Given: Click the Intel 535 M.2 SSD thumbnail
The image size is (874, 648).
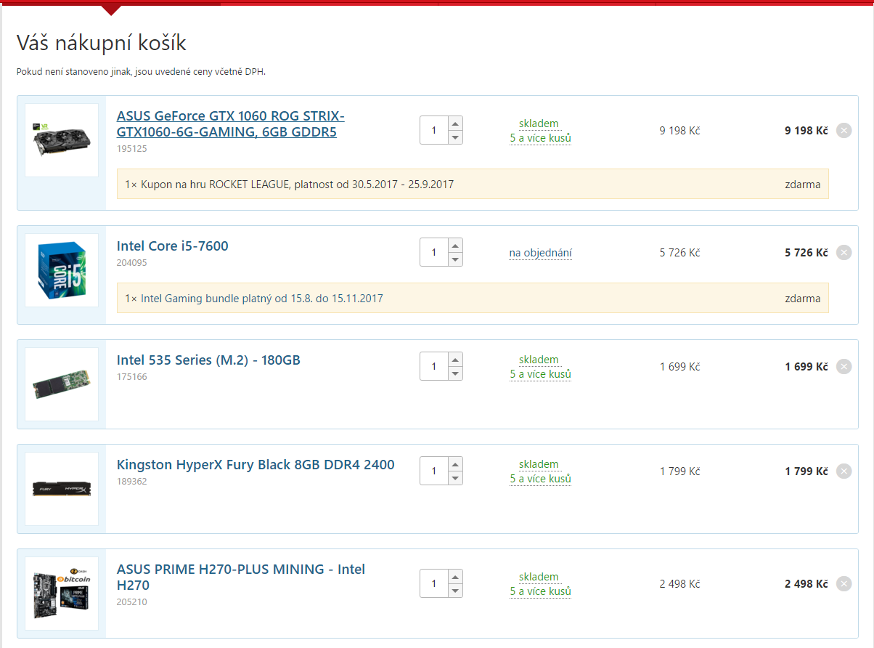Looking at the screenshot, I should point(62,384).
